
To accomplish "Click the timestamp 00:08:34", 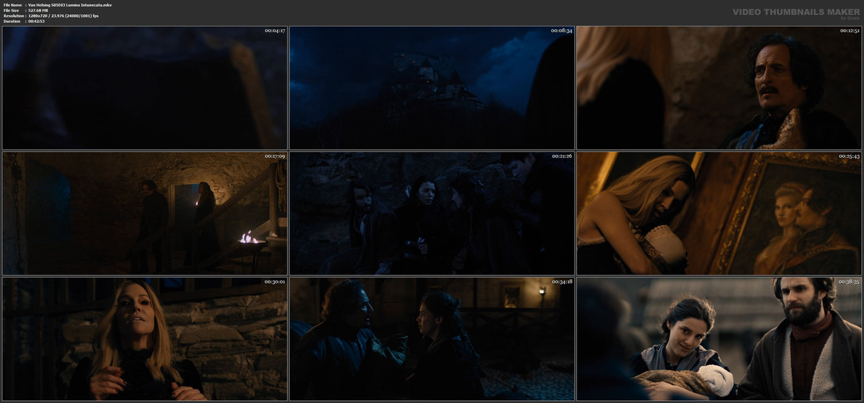I will coord(562,31).
